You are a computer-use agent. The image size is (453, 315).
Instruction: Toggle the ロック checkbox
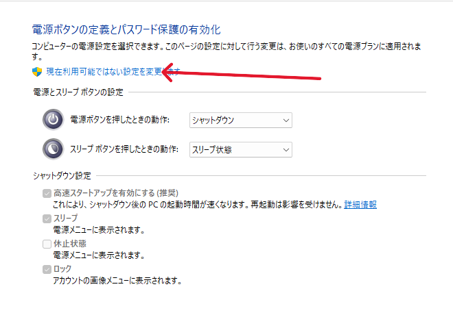(47, 269)
